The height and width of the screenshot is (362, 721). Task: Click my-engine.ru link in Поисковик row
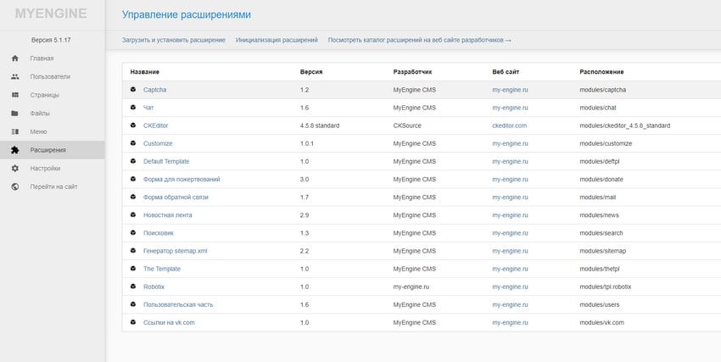510,233
